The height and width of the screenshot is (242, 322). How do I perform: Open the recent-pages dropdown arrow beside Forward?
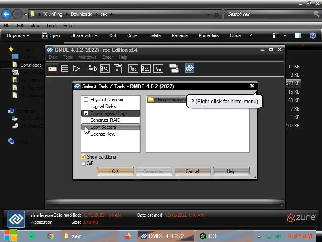tap(25, 15)
